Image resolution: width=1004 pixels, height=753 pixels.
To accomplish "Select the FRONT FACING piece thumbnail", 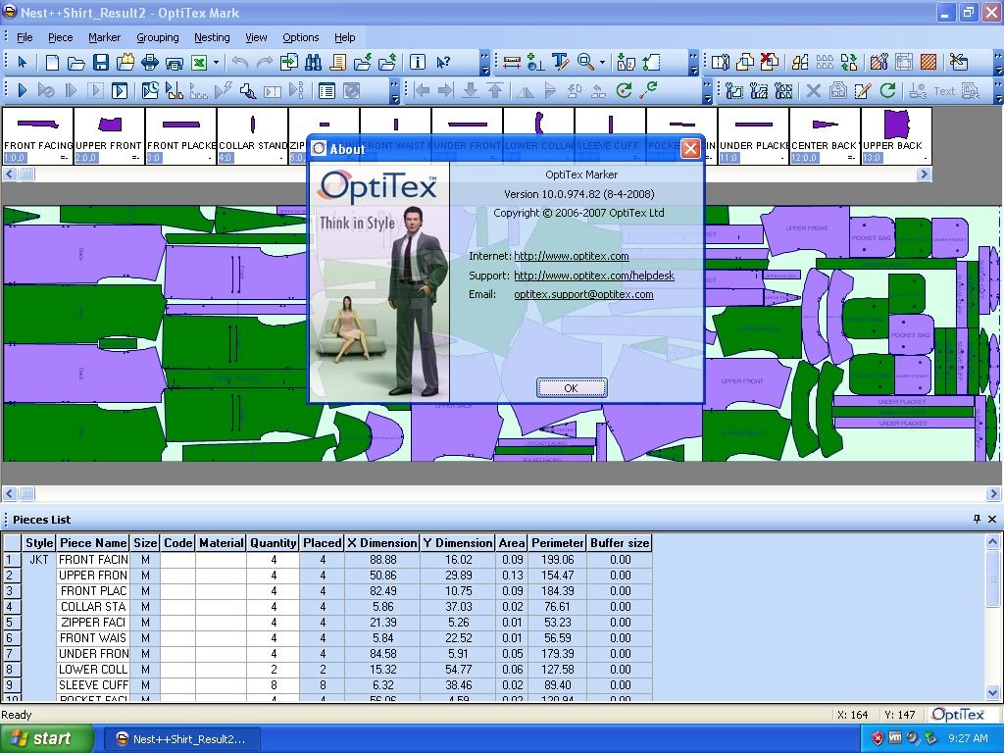I will pyautogui.click(x=38, y=135).
